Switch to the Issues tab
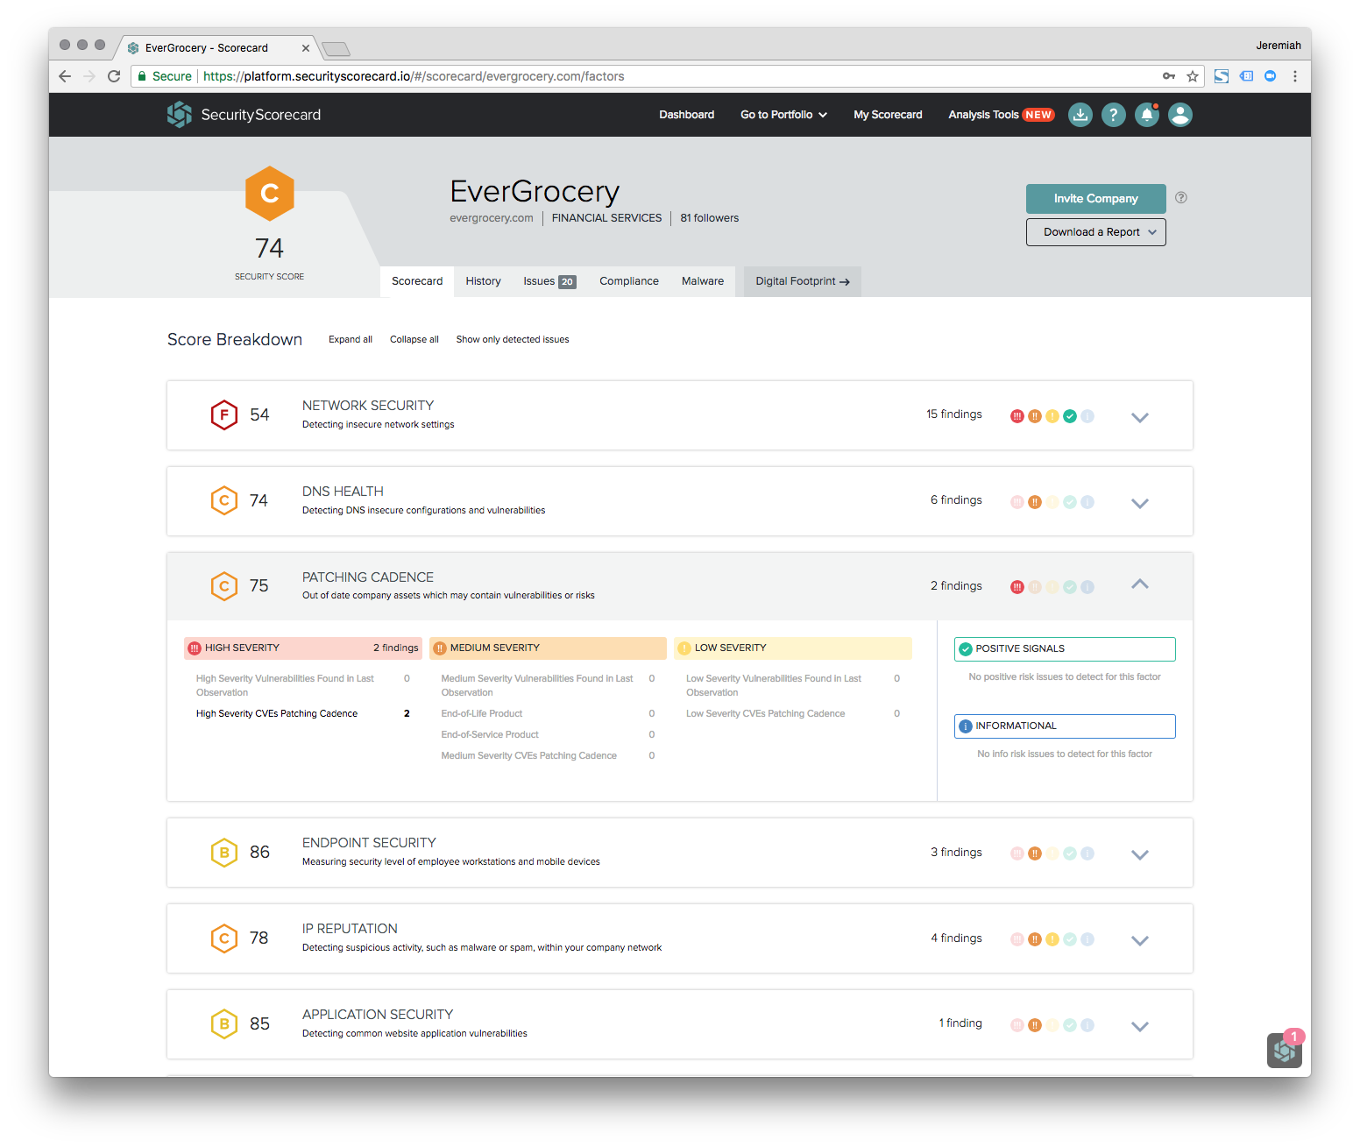The width and height of the screenshot is (1360, 1147). coord(549,281)
